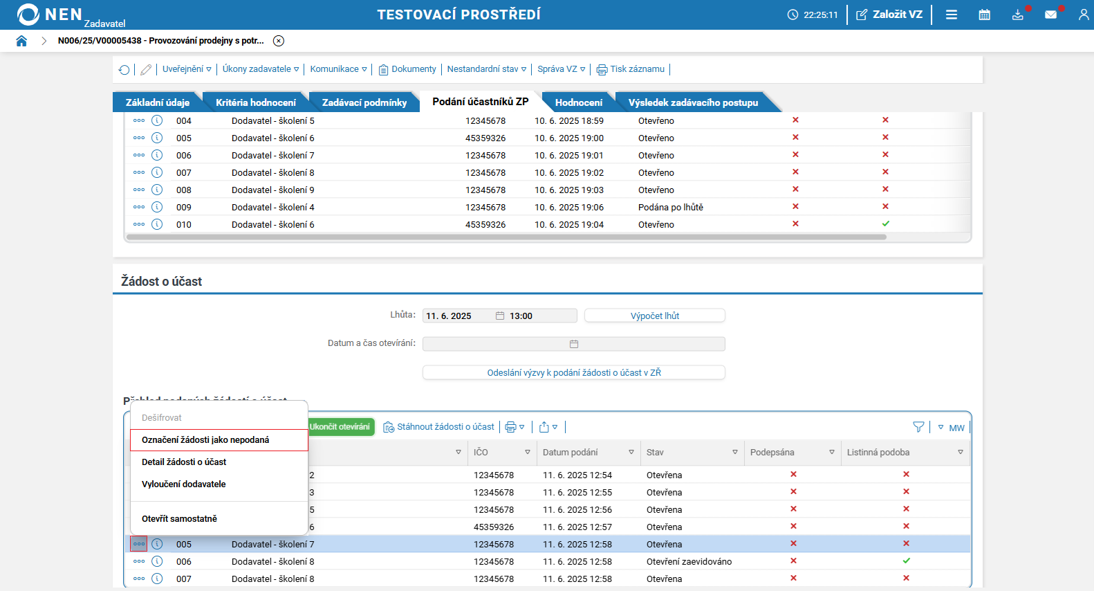Open the hamburger menu icon
1094x591 pixels.
pyautogui.click(x=952, y=15)
